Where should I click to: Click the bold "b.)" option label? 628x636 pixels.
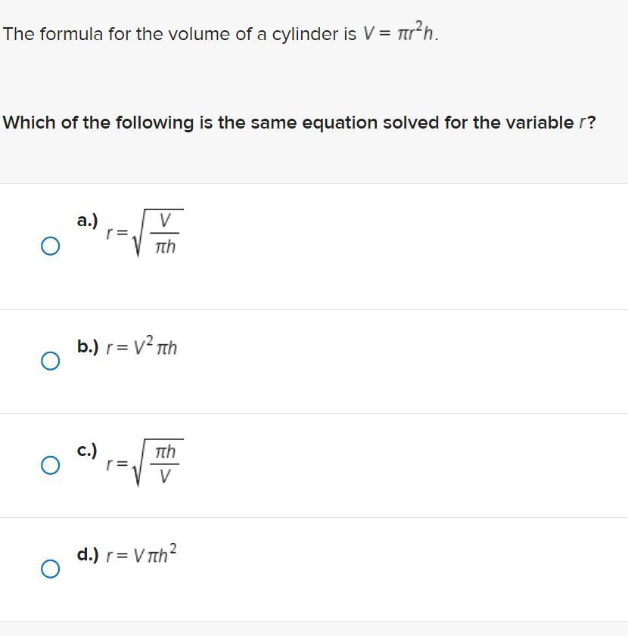coord(88,347)
